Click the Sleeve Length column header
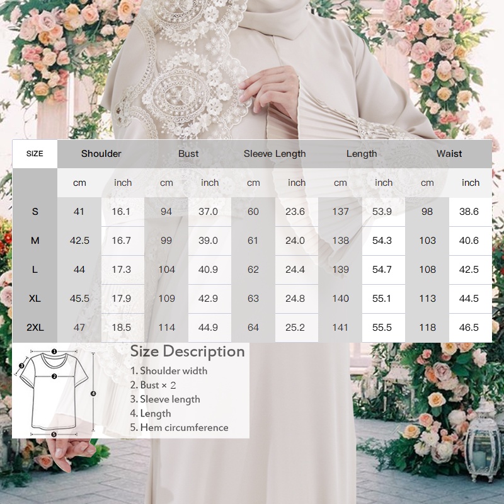The width and height of the screenshot is (504, 504). coord(275,154)
